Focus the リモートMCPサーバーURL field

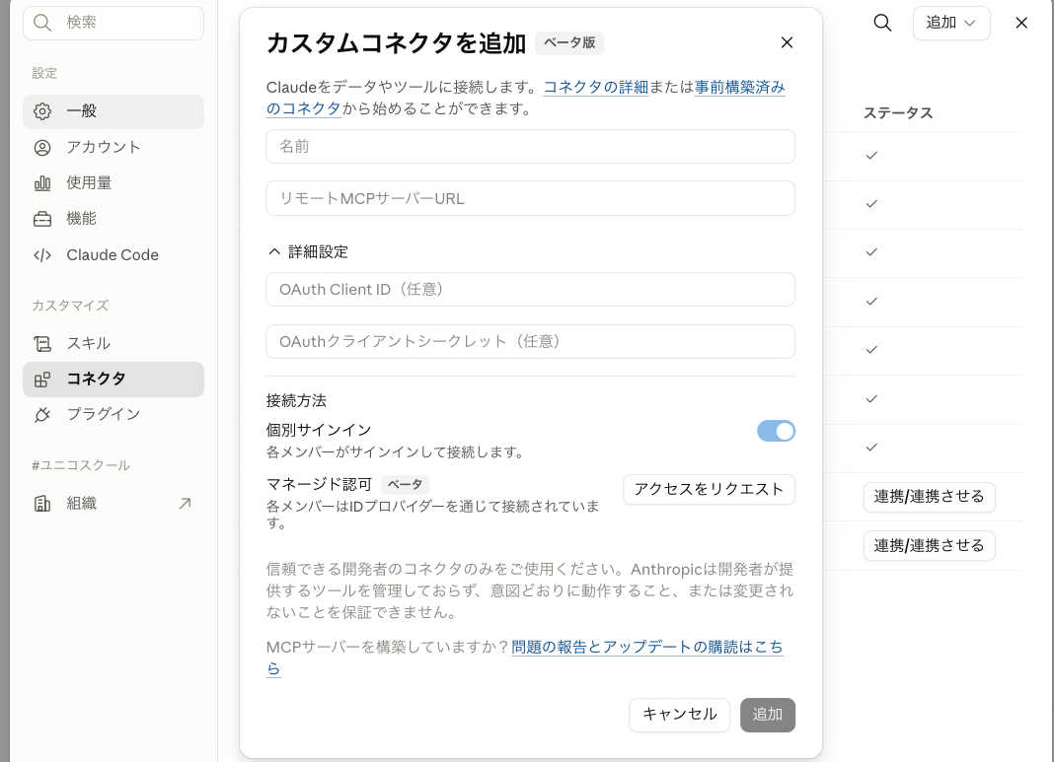(x=530, y=199)
